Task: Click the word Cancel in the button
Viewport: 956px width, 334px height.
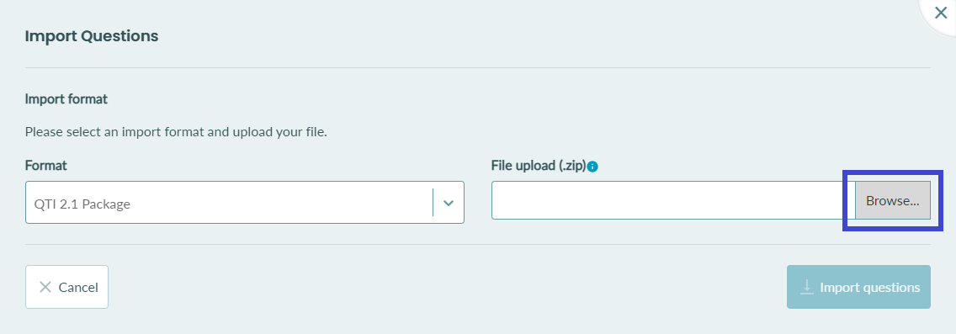Action: (x=78, y=287)
